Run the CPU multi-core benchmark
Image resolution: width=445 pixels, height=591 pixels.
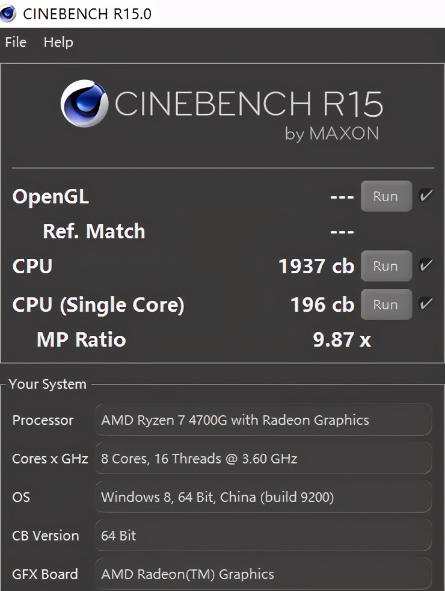pos(385,266)
